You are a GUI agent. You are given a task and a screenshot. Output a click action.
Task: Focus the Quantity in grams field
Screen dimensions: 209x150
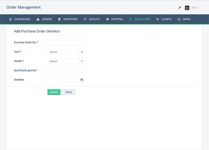[66, 70]
